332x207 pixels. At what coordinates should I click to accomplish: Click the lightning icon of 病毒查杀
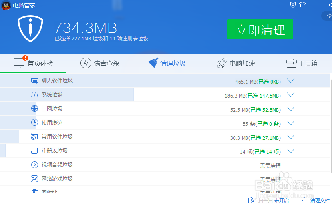point(86,63)
